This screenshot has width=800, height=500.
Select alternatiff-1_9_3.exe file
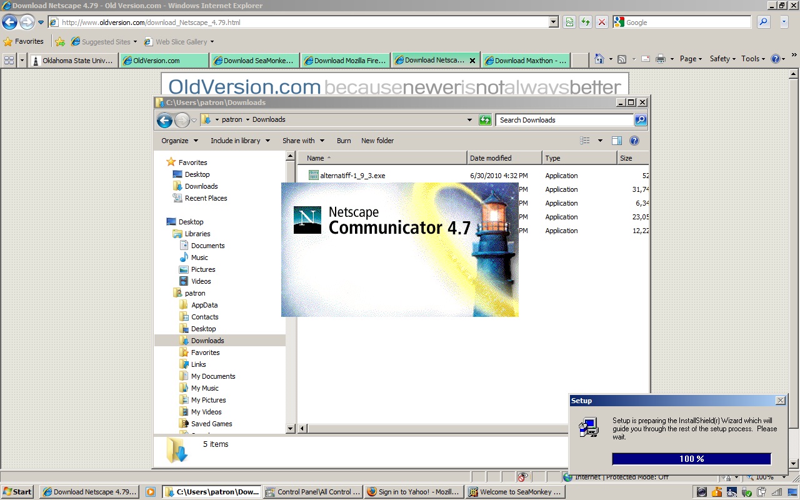click(x=352, y=176)
